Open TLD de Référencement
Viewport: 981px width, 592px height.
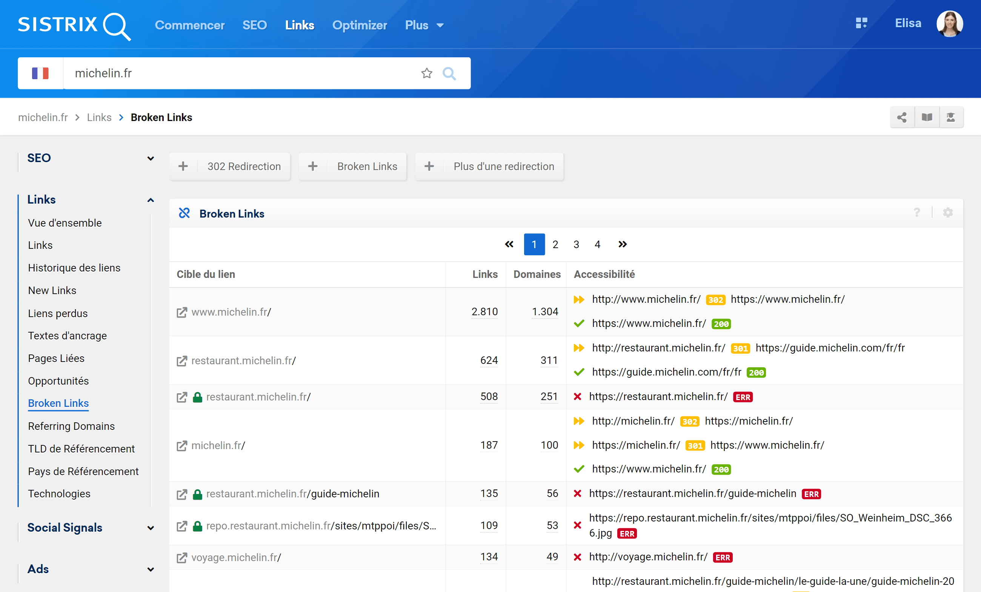tap(81, 449)
